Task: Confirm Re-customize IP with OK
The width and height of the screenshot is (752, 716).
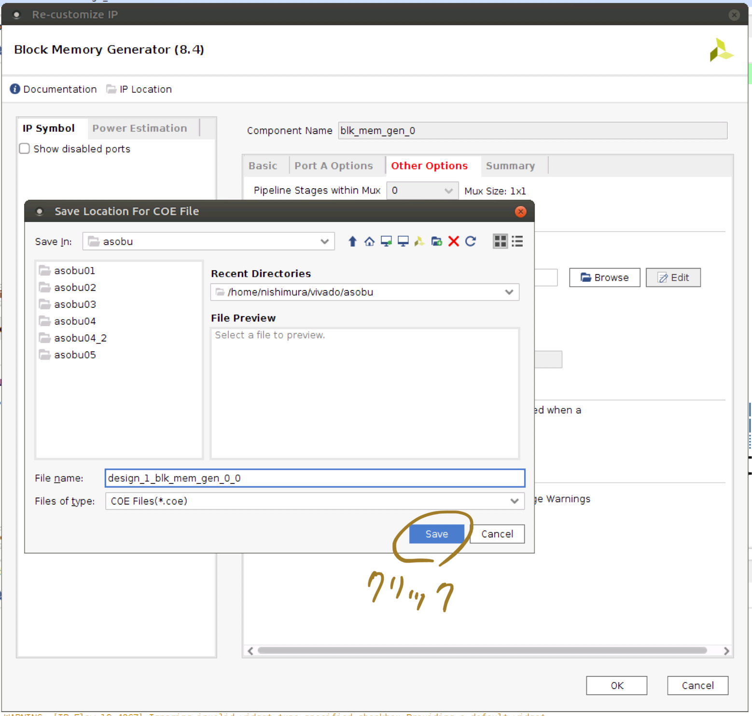Action: coord(617,686)
